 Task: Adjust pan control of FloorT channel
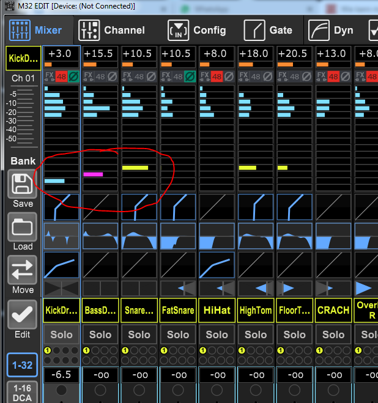pos(294,289)
